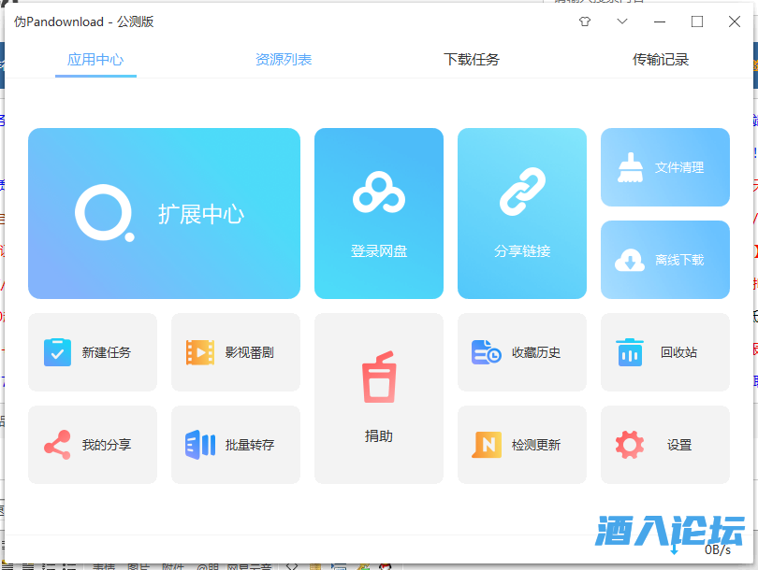This screenshot has height=570, width=758.
Task: Click the 我的分享 share icon
Action: (57, 445)
